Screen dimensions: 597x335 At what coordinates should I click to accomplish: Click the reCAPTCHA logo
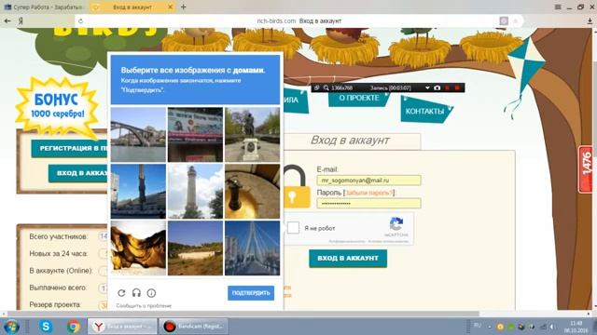pos(396,224)
